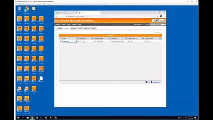Screen dimensions: 213x120
Task: Click the add-row plus icon in Monitors table header
Action: pos(61,38)
